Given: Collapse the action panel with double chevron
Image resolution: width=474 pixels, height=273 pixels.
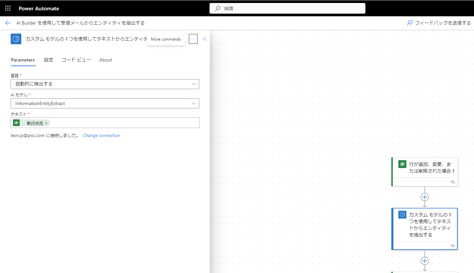Looking at the screenshot, I should point(205,39).
